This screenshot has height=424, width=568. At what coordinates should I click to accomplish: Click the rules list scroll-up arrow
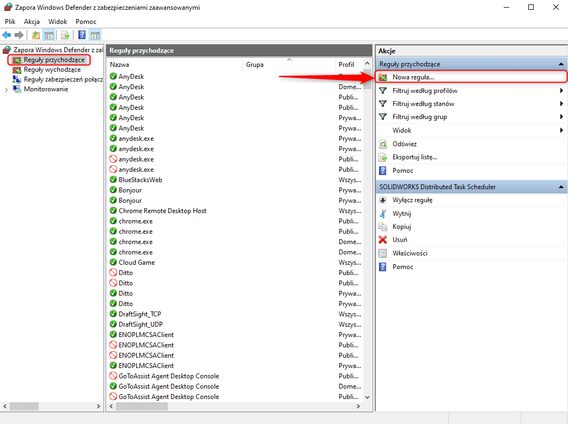367,63
